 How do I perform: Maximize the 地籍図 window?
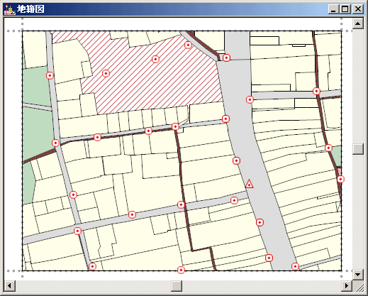[345, 9]
